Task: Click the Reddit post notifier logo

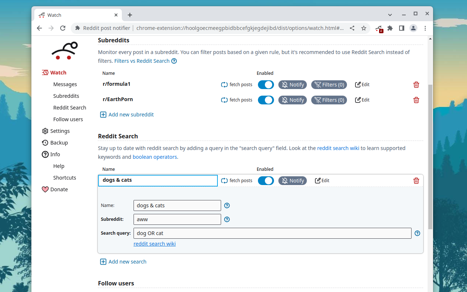Action: [65, 51]
